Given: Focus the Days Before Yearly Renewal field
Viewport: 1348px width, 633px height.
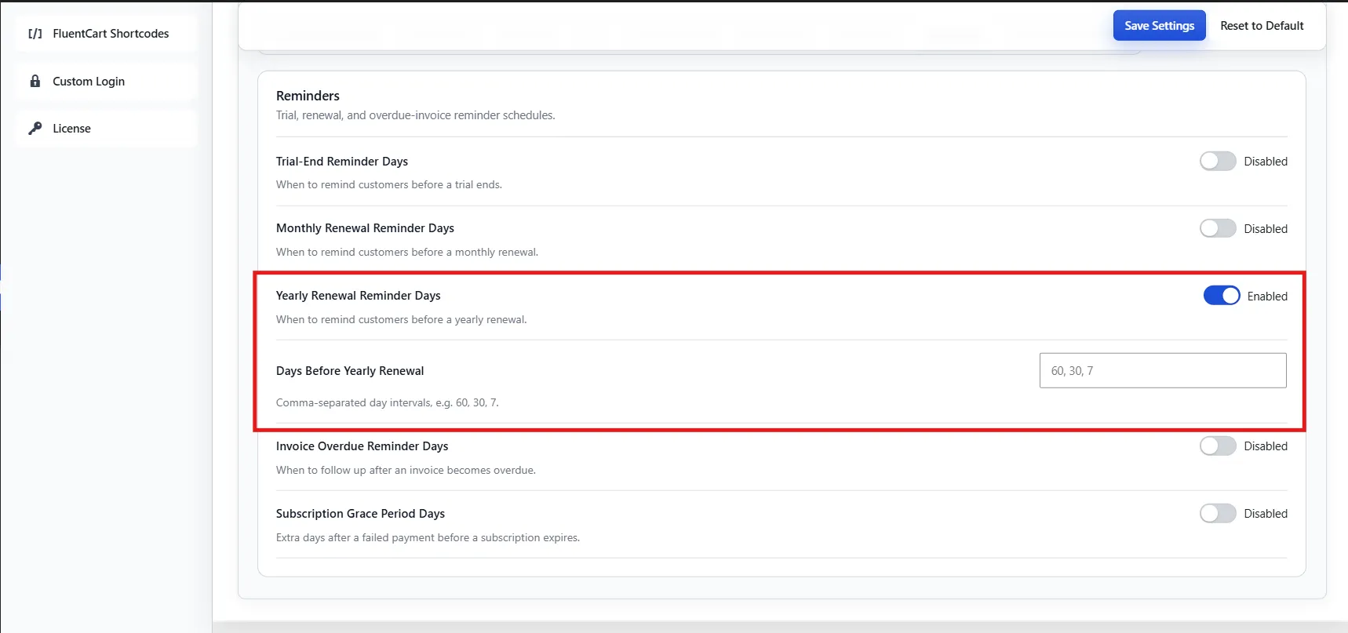Looking at the screenshot, I should pyautogui.click(x=1163, y=370).
